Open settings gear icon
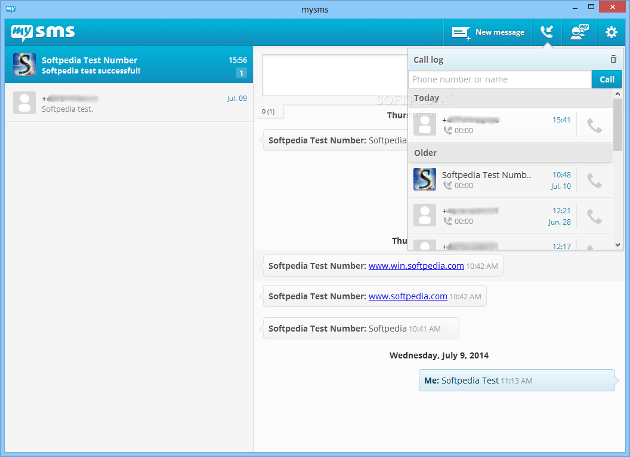Viewport: 630px width, 457px height. click(x=611, y=32)
